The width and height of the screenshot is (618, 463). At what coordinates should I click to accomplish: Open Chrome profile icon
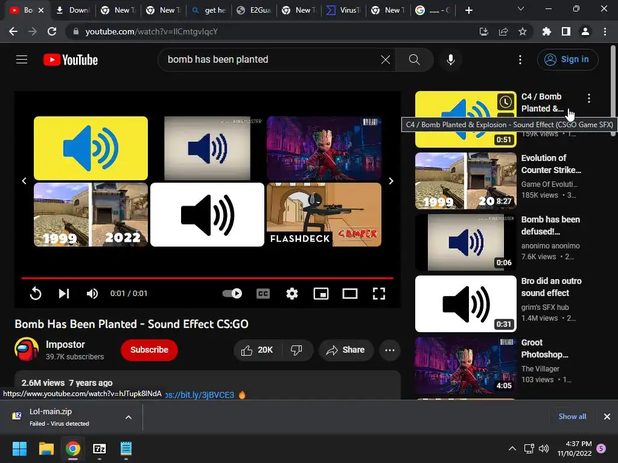[585, 31]
